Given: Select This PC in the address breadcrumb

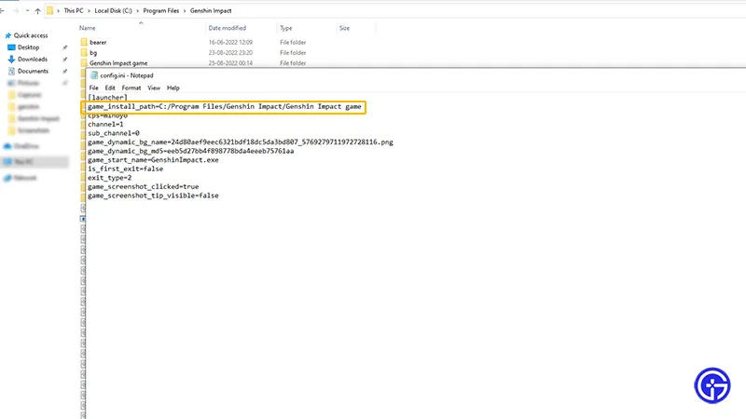Looking at the screenshot, I should [74, 10].
